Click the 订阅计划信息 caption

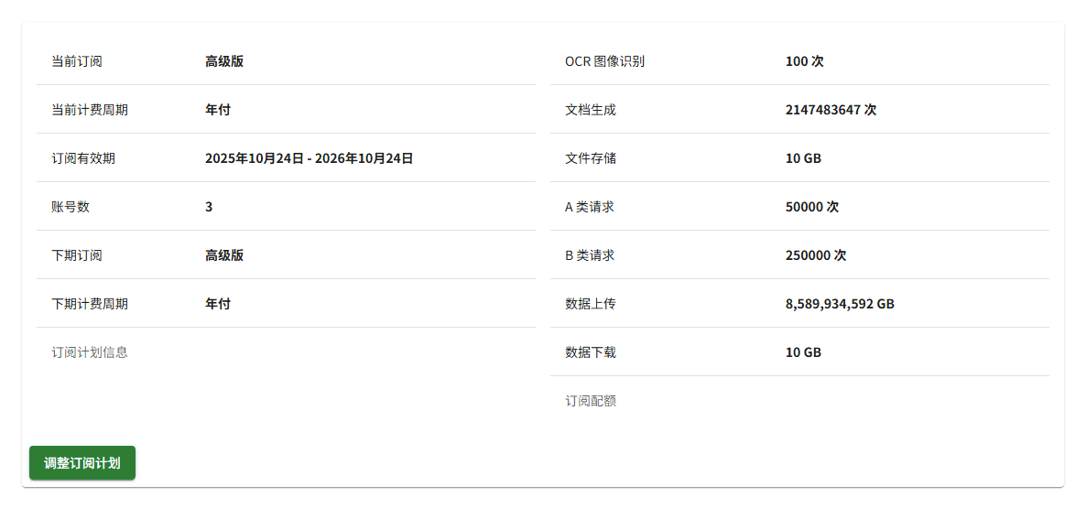point(90,352)
